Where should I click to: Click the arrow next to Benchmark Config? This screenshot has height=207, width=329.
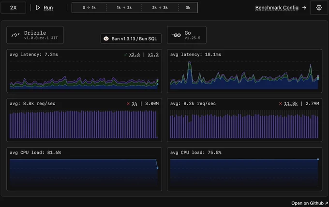click(x=304, y=8)
